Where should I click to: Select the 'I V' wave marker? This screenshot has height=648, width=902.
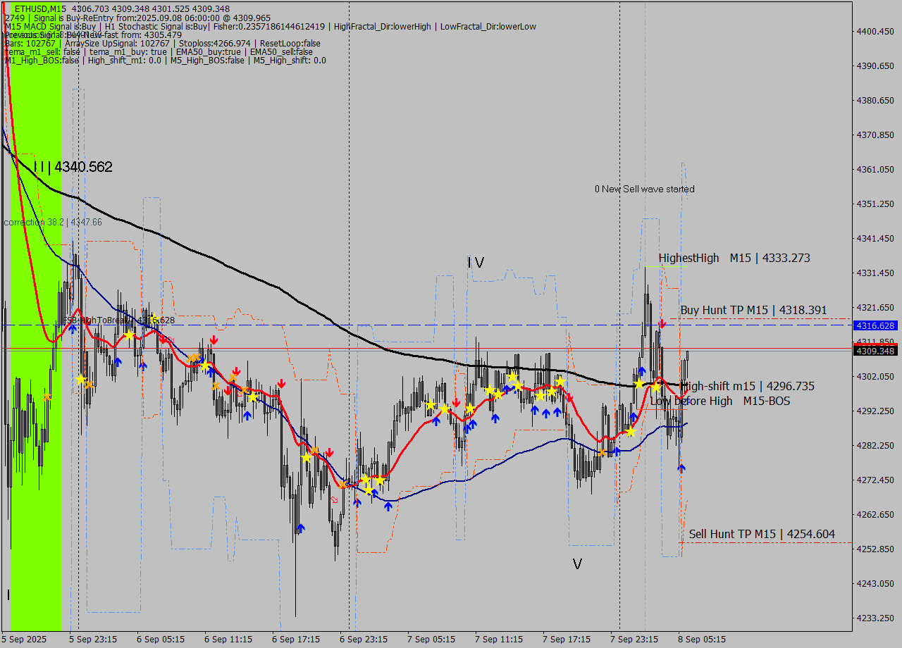pyautogui.click(x=476, y=263)
